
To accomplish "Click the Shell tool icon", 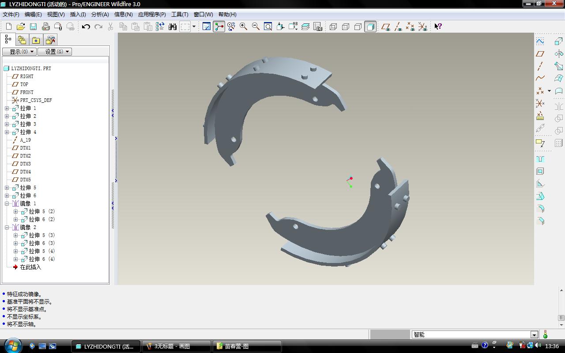I will [540, 171].
